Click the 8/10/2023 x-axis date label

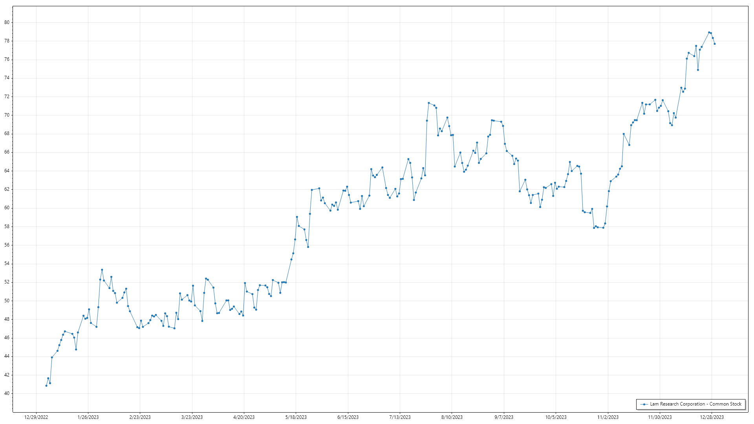pyautogui.click(x=452, y=417)
